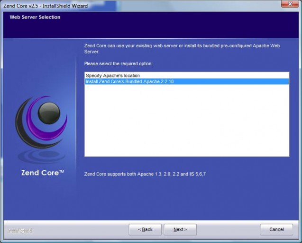Close the InstallShield Wizard window
Viewport: 302px width, 243px height.
pos(290,4)
